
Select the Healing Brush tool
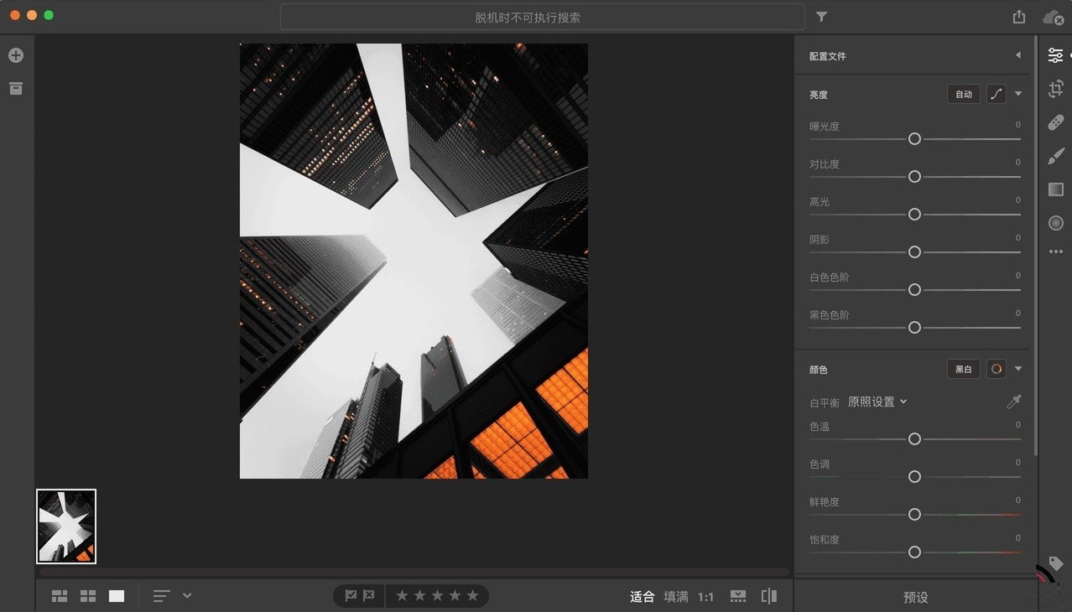pyautogui.click(x=1055, y=122)
